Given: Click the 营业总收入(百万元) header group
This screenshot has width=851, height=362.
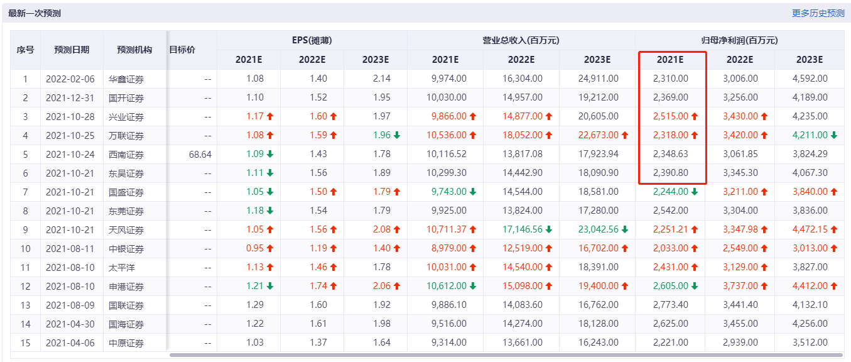Looking at the screenshot, I should (x=521, y=40).
